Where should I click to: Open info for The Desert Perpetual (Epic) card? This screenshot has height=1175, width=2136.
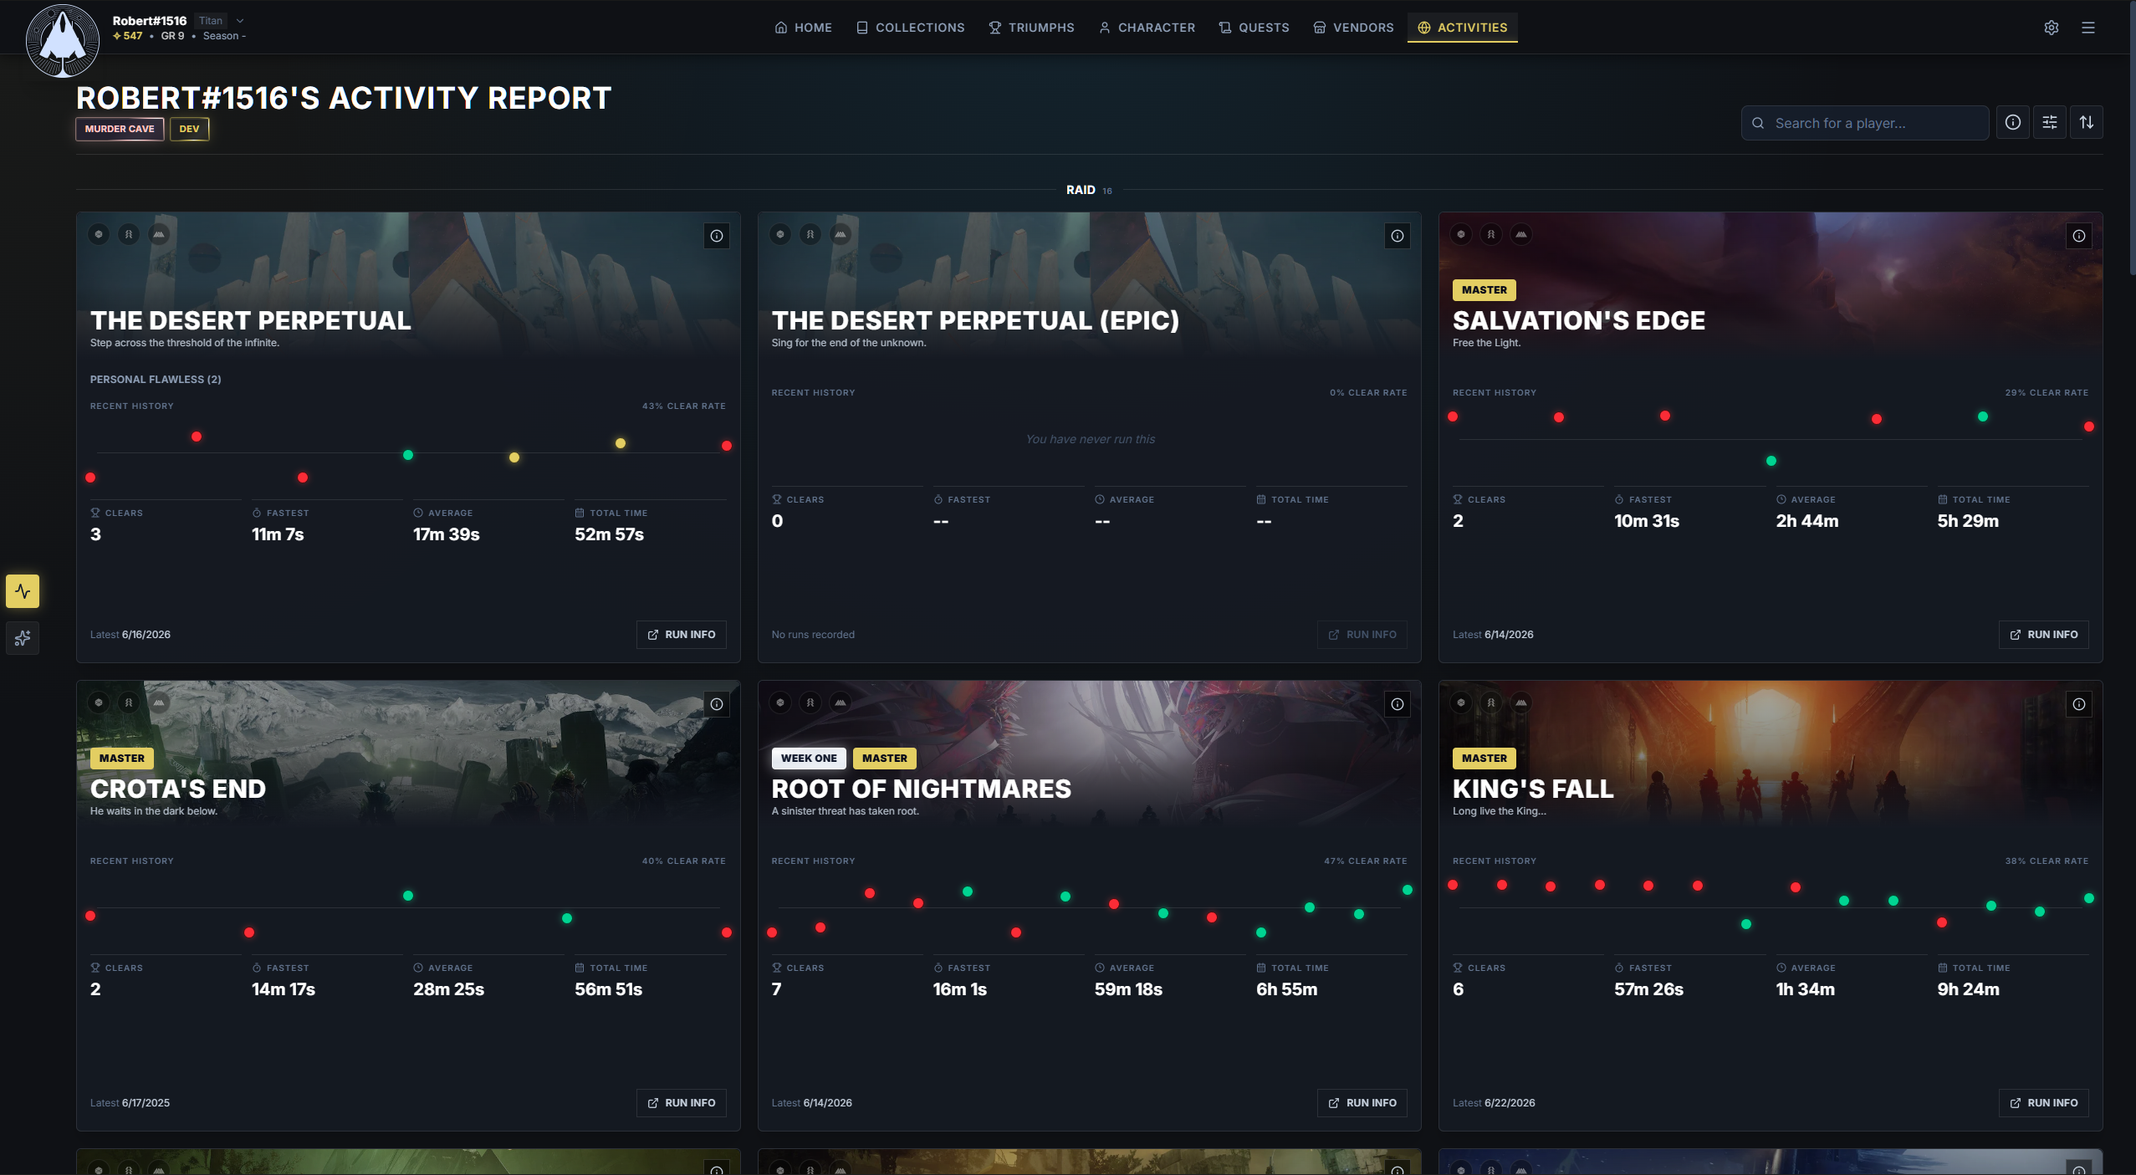(1398, 236)
